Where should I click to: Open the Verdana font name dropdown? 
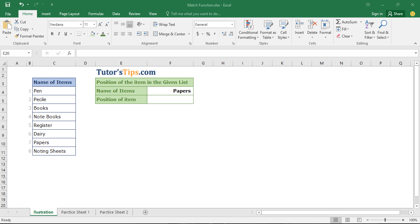[81, 25]
